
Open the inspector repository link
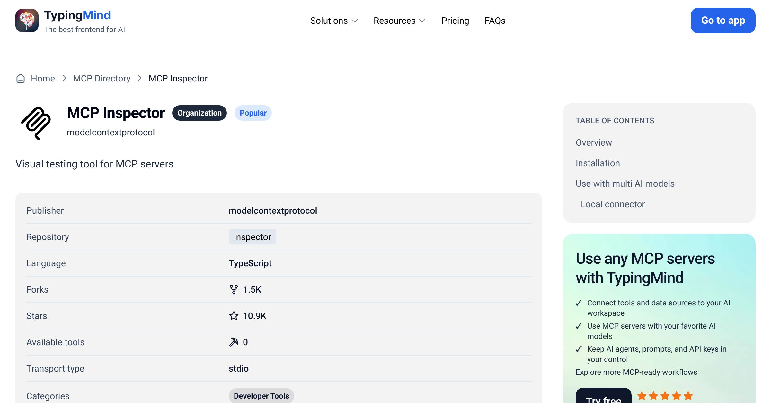[x=253, y=237]
